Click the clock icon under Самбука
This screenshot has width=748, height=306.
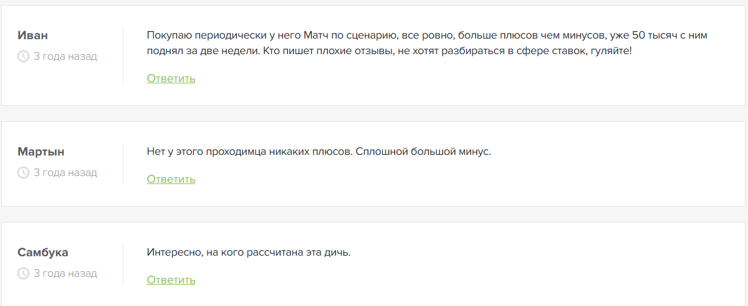click(23, 274)
